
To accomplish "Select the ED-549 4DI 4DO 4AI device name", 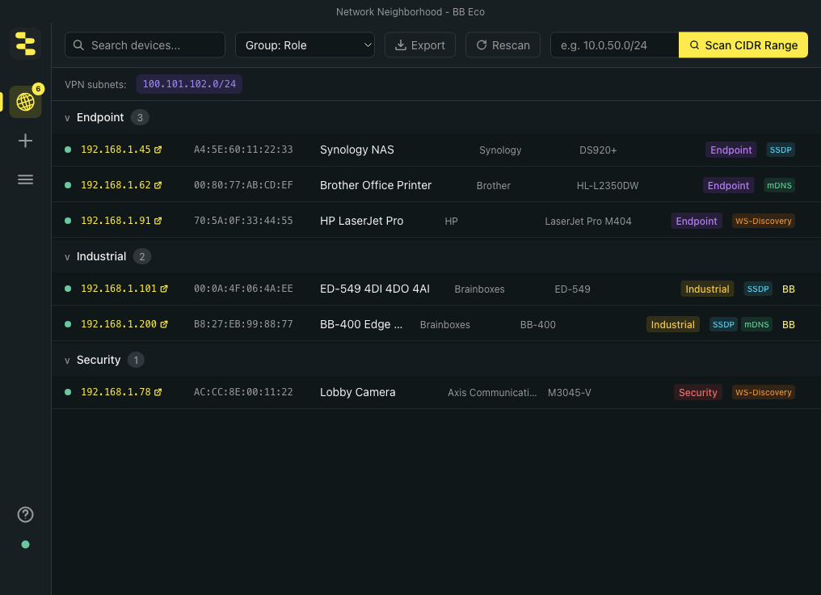I will point(375,289).
